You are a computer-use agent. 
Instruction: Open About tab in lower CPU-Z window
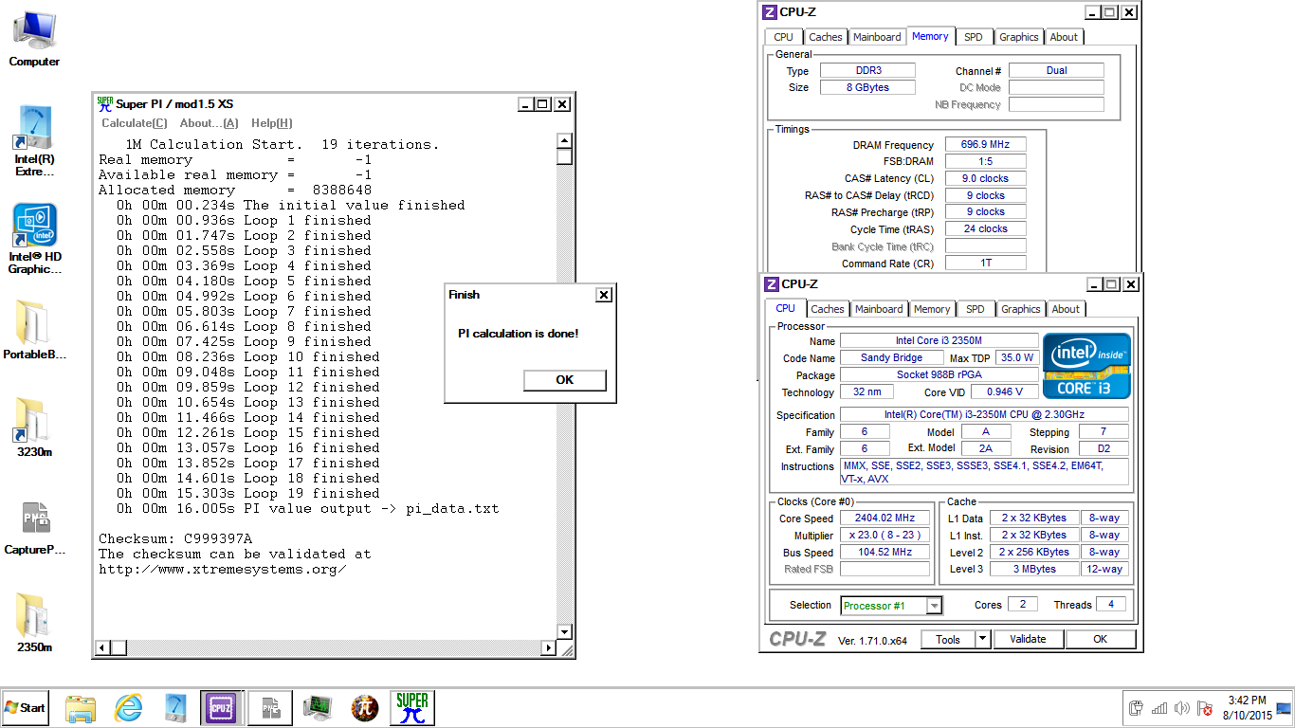1066,309
